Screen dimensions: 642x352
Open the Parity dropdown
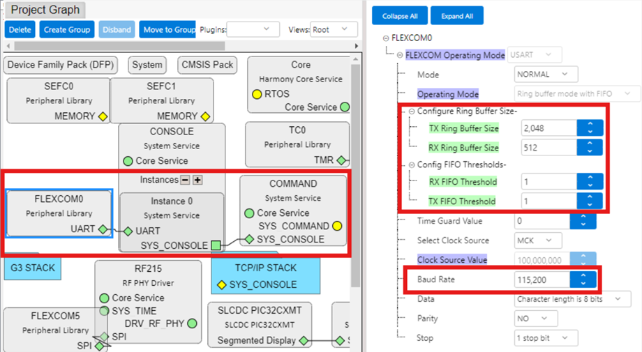tap(535, 319)
